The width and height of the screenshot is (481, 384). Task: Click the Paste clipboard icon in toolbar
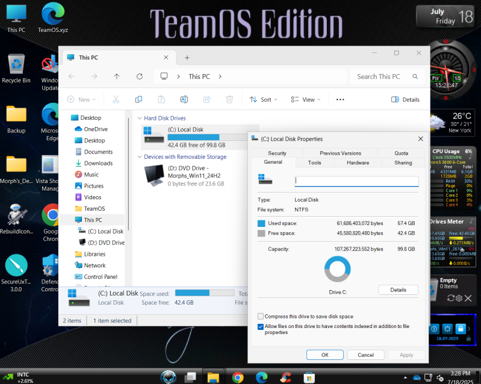click(x=161, y=99)
